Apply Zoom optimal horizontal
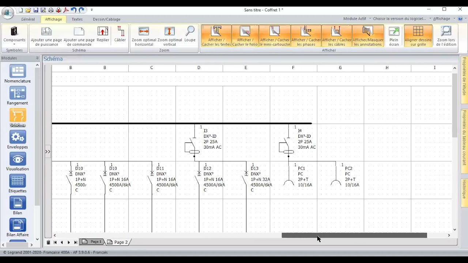The width and height of the screenshot is (468, 263). click(144, 36)
